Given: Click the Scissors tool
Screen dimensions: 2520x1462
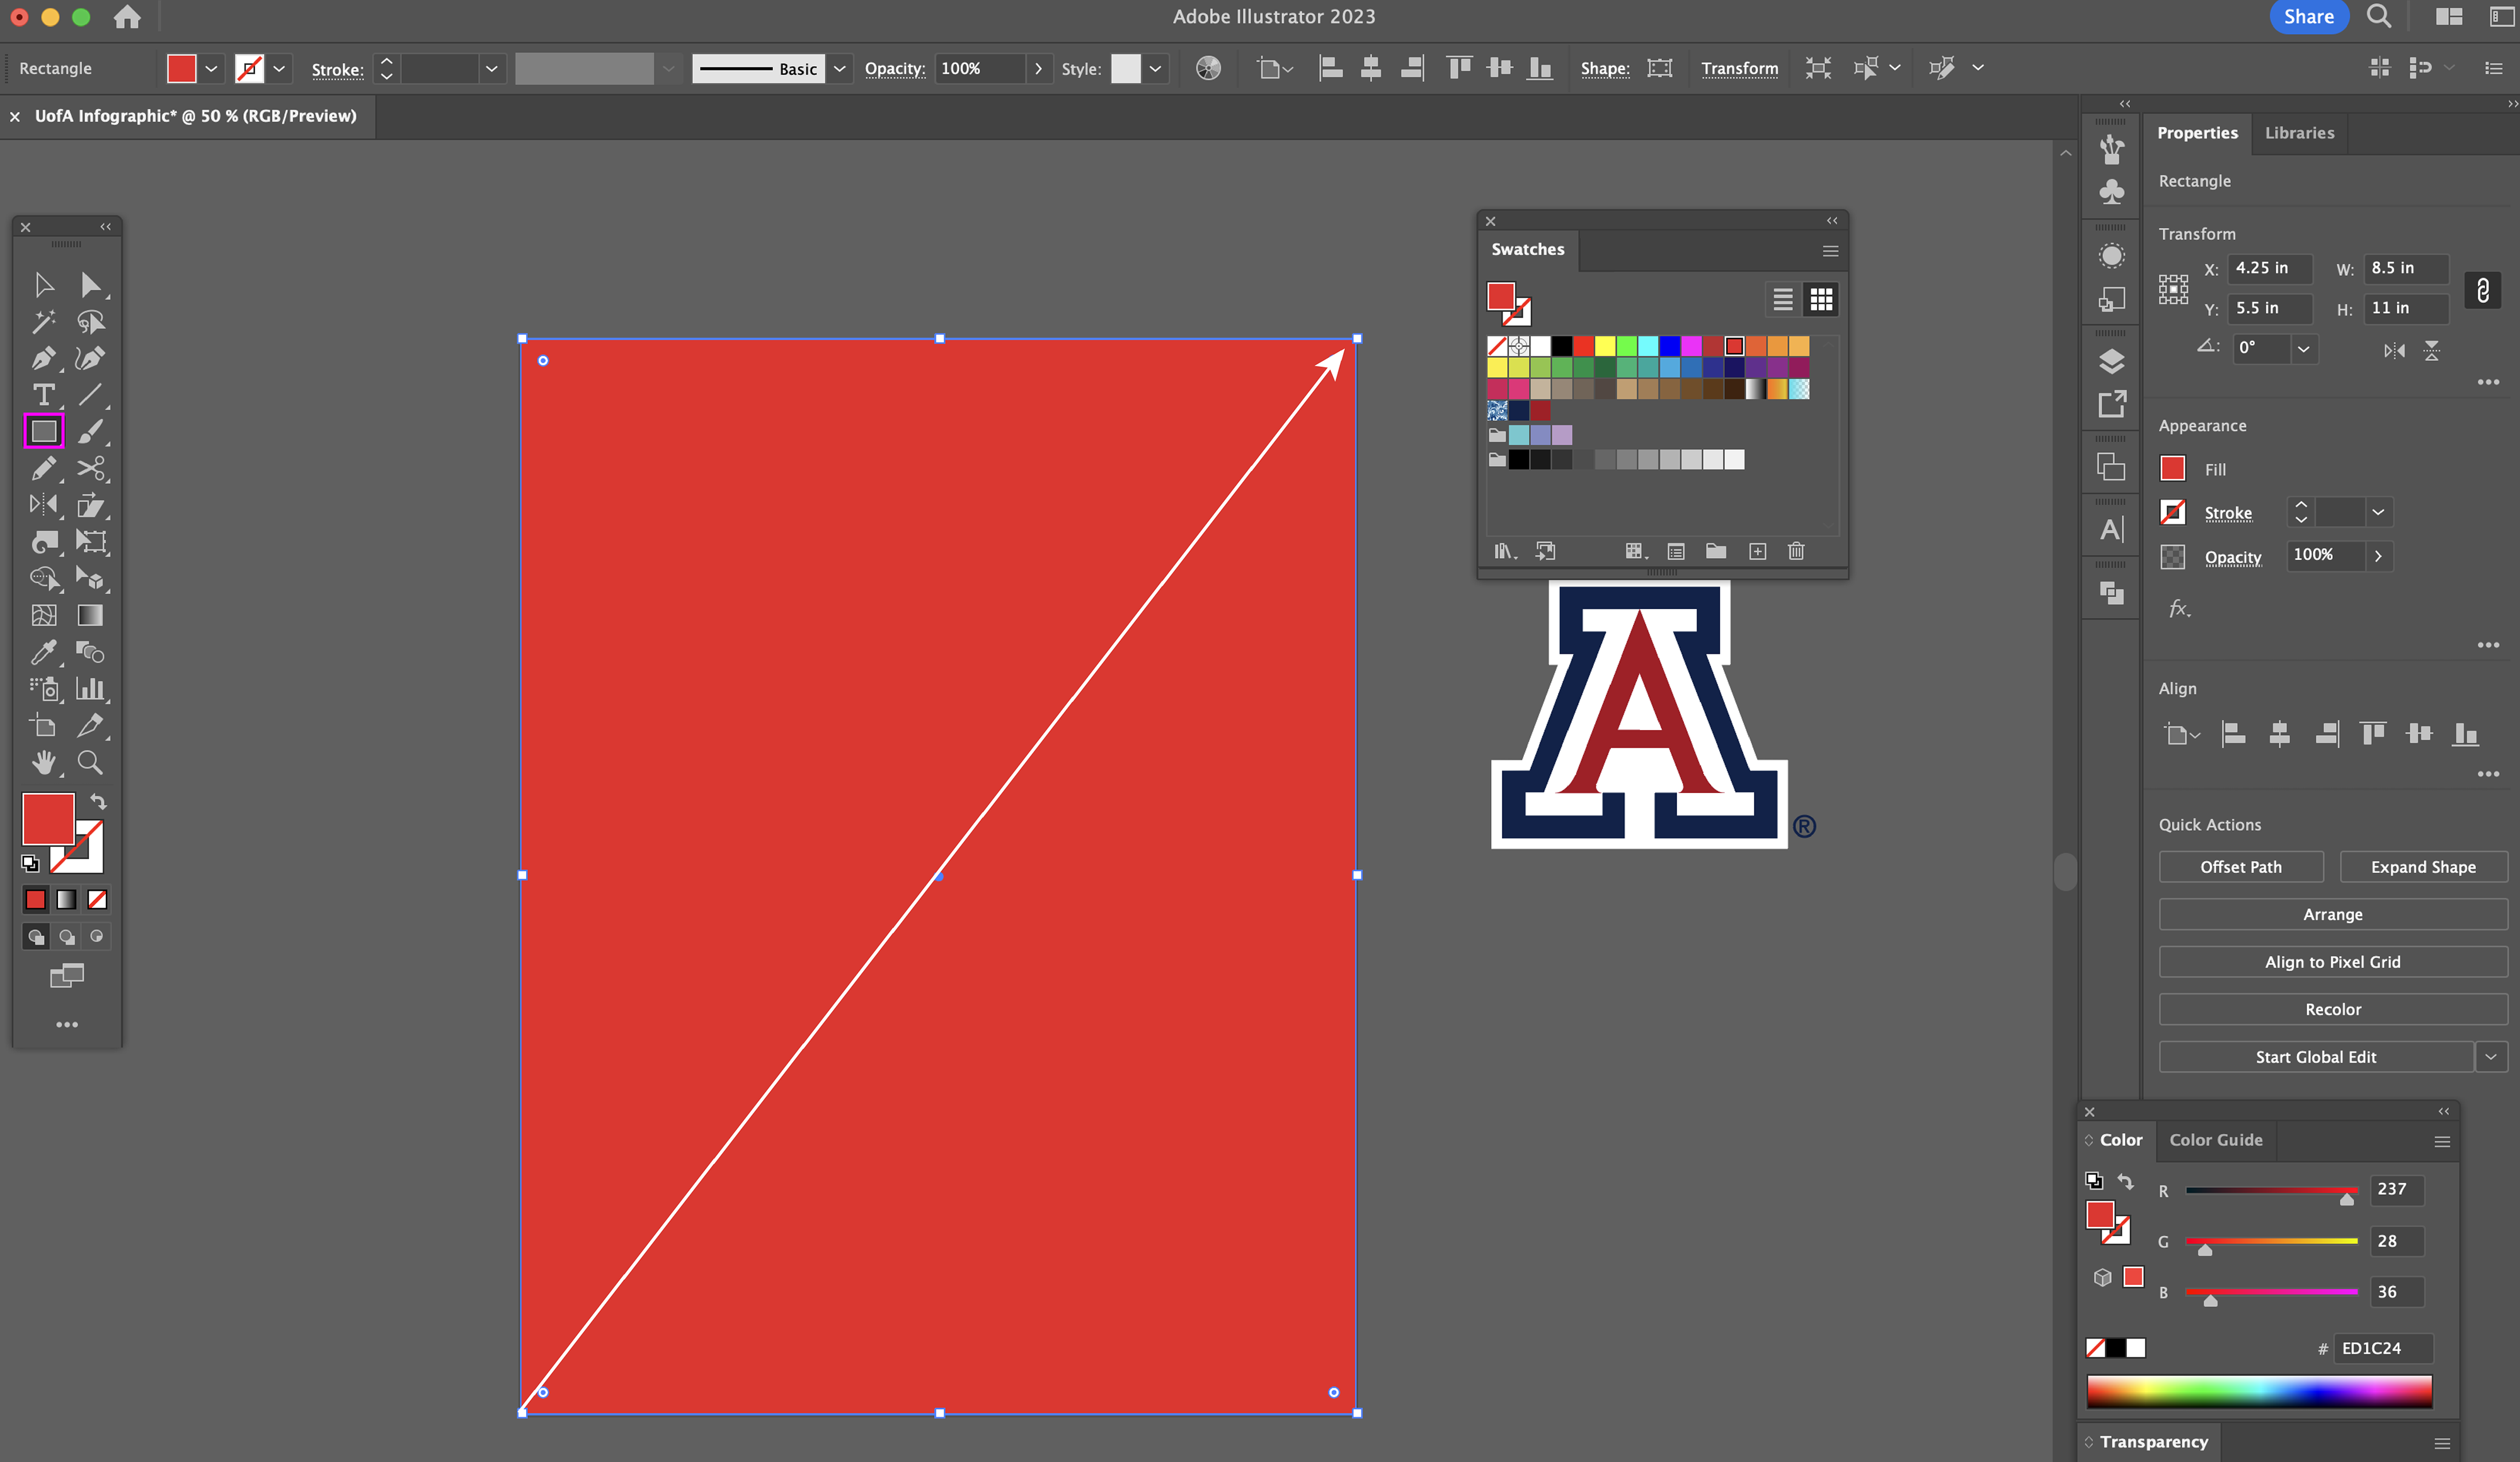Looking at the screenshot, I should tap(90, 468).
